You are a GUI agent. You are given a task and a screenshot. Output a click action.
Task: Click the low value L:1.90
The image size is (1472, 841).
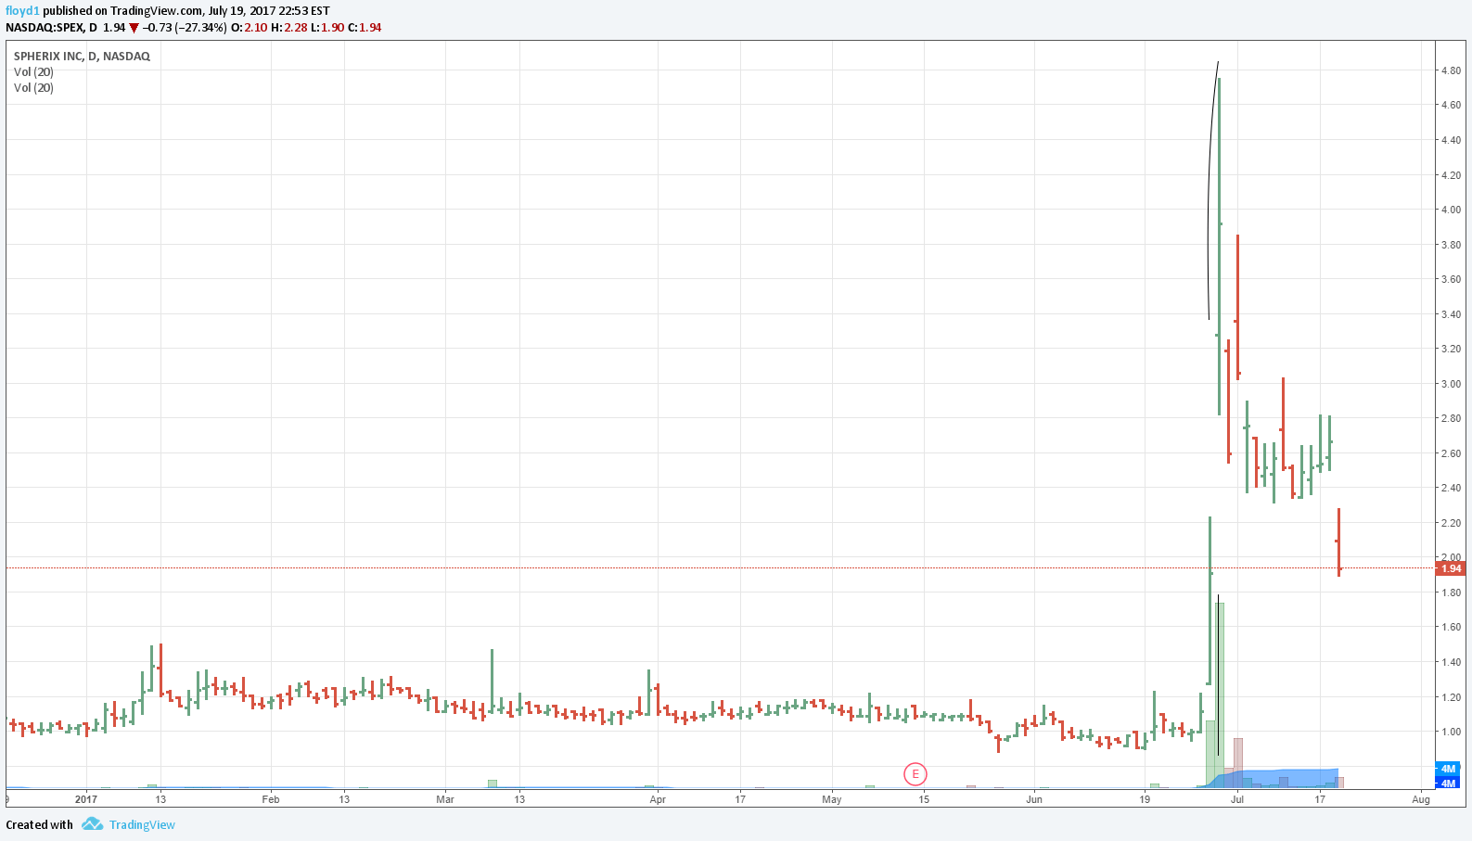[327, 28]
